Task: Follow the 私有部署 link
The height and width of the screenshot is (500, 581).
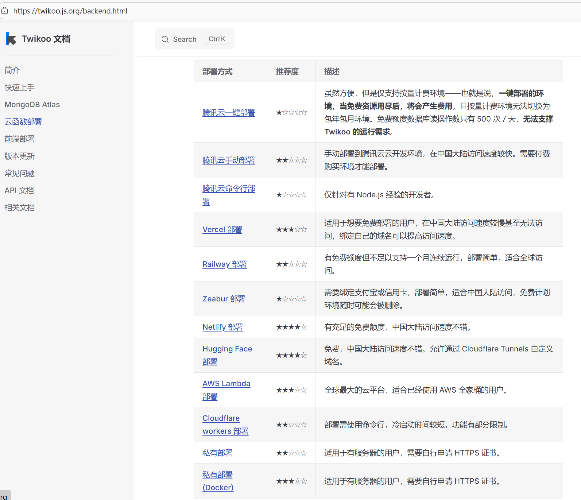Action: [x=218, y=453]
